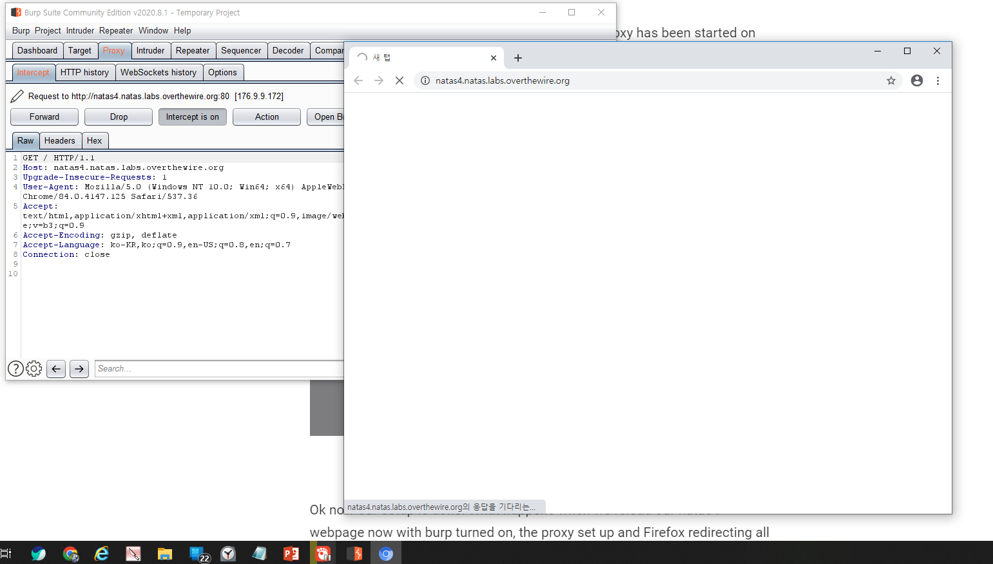Close the loading browser tab
Image resolution: width=993 pixels, height=564 pixels.
pyautogui.click(x=494, y=58)
